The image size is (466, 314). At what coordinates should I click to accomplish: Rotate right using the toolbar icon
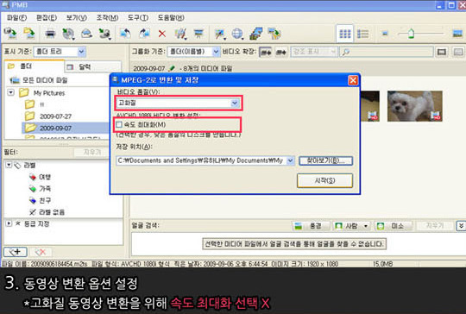click(144, 34)
